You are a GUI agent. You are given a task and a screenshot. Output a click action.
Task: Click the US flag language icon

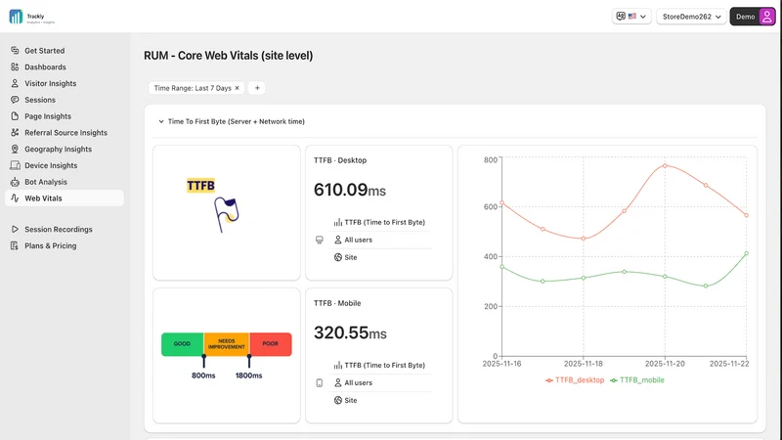[632, 17]
